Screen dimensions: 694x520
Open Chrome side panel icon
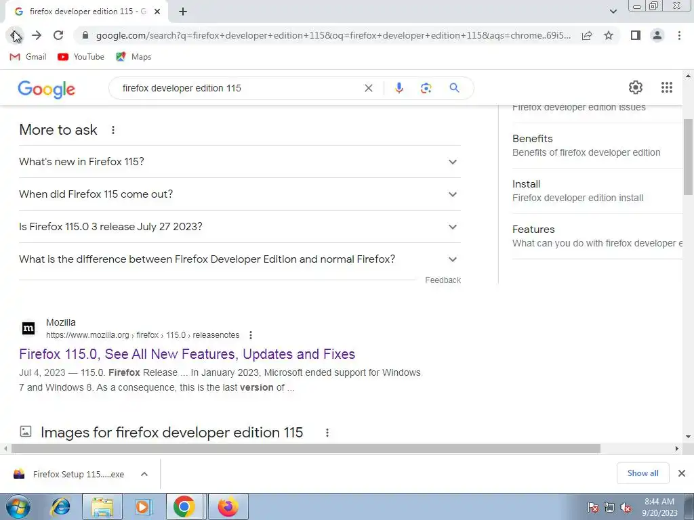pyautogui.click(x=636, y=35)
